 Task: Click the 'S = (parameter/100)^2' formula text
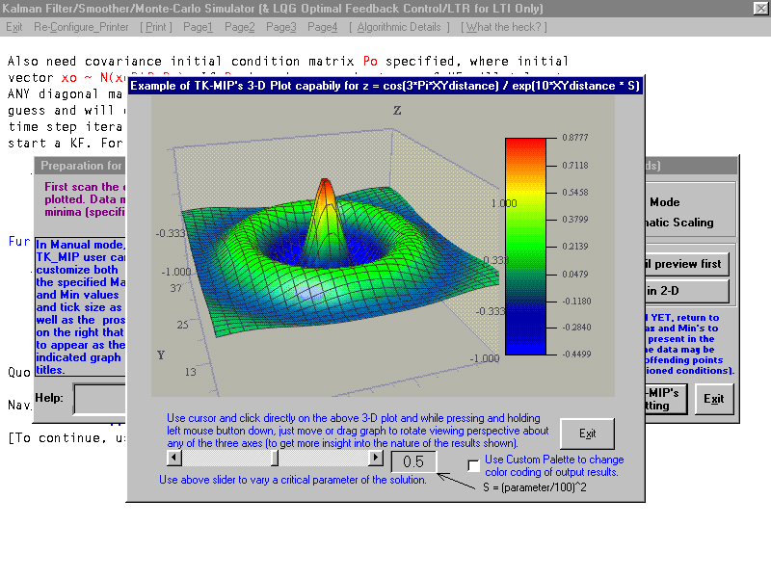point(535,487)
